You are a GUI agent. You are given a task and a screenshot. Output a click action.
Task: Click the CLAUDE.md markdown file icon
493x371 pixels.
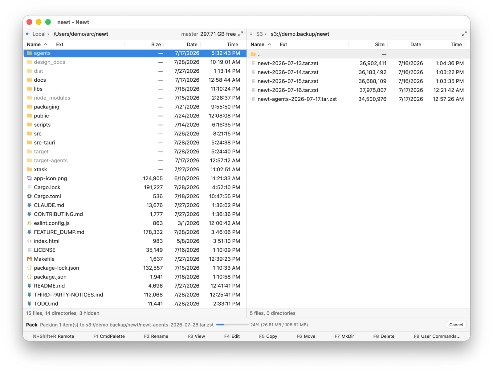point(30,205)
